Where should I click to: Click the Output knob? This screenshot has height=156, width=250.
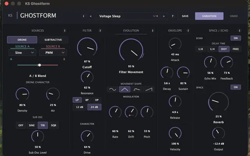[218, 133]
